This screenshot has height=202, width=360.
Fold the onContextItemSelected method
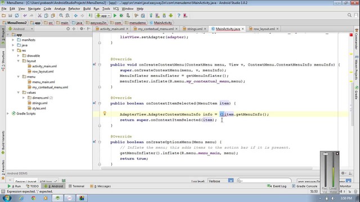click(x=100, y=103)
